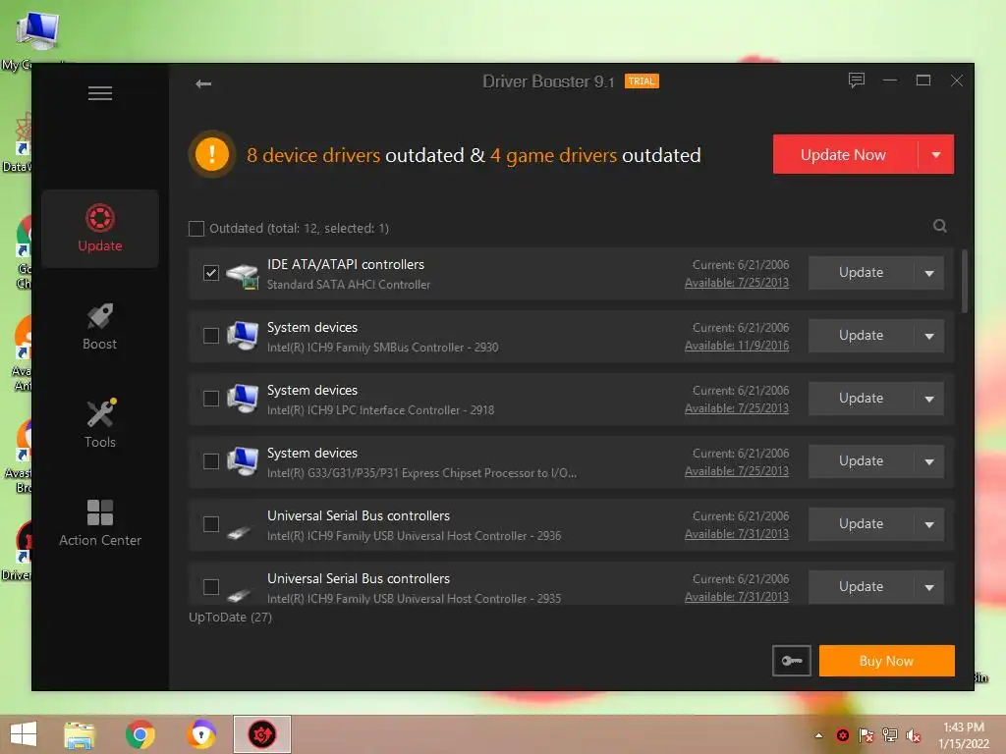Click the driver list vertical scrollbar

click(x=964, y=281)
